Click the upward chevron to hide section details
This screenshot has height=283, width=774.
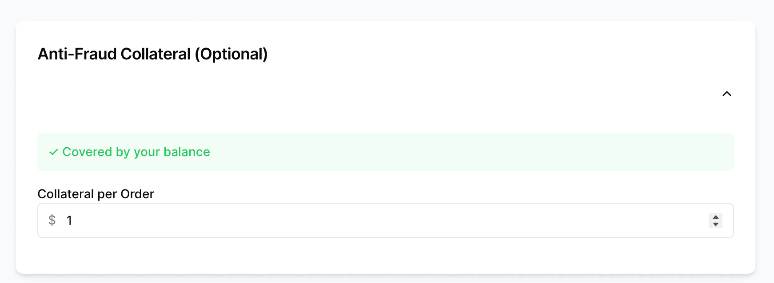coord(727,94)
